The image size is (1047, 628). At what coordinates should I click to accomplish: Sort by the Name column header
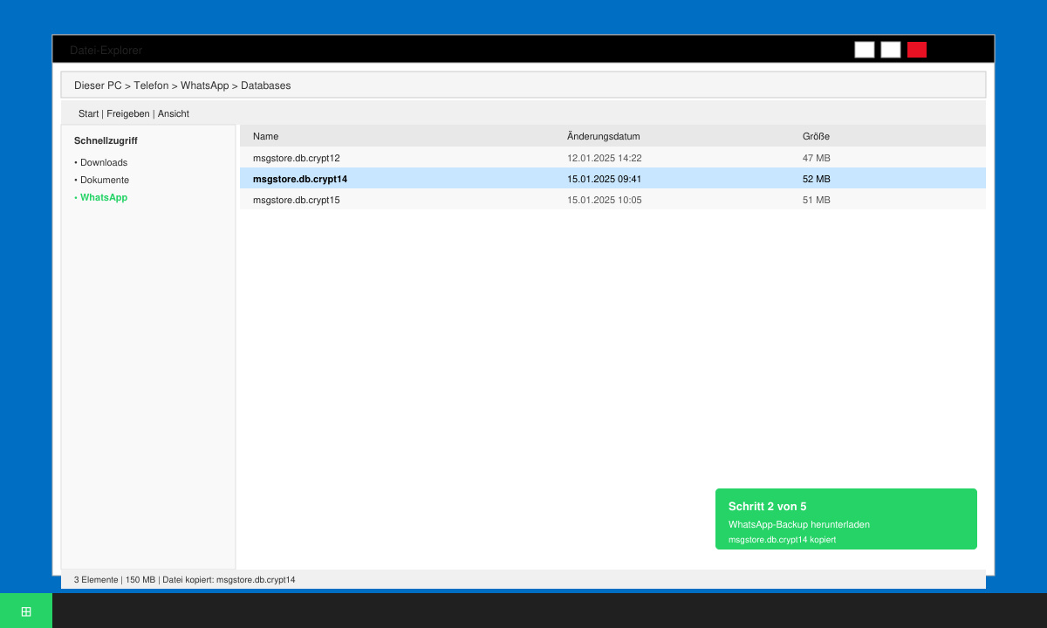point(265,136)
